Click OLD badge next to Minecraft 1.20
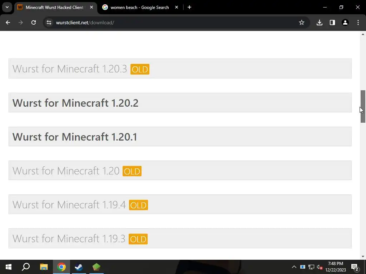Viewport: 366px width, 274px height. click(x=132, y=171)
